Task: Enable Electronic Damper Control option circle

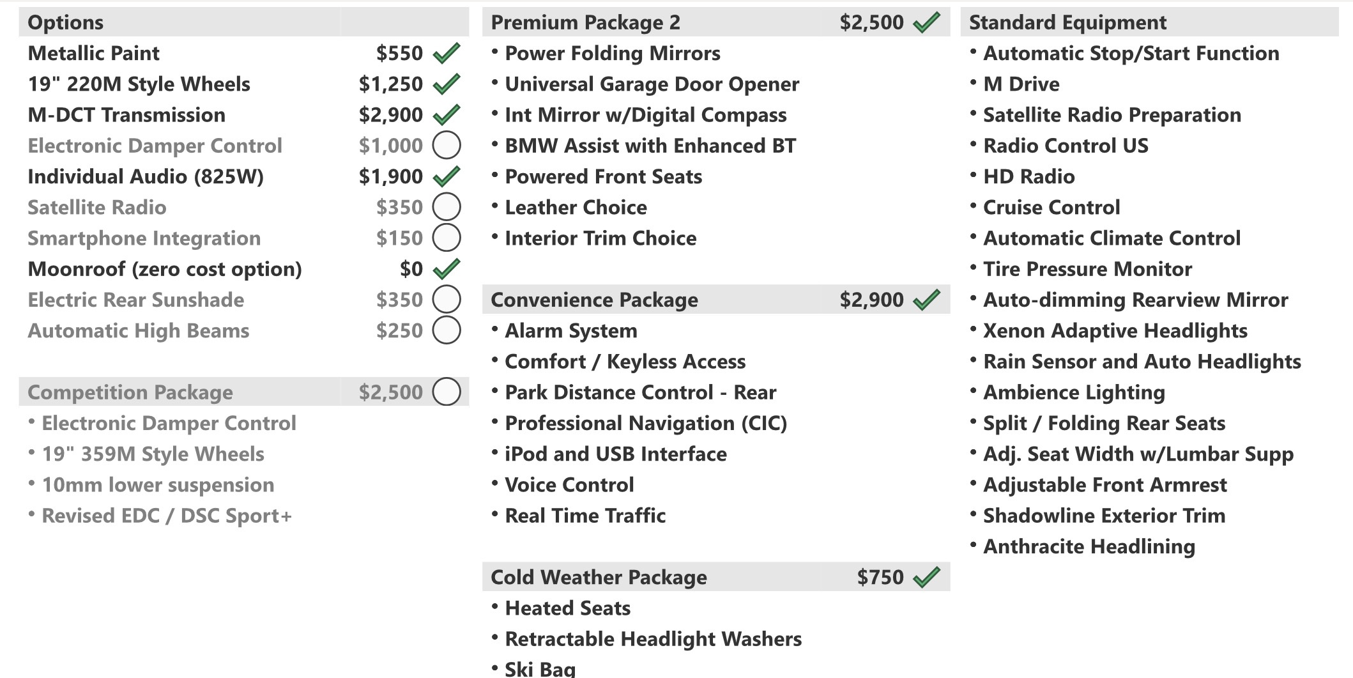Action: [x=447, y=145]
